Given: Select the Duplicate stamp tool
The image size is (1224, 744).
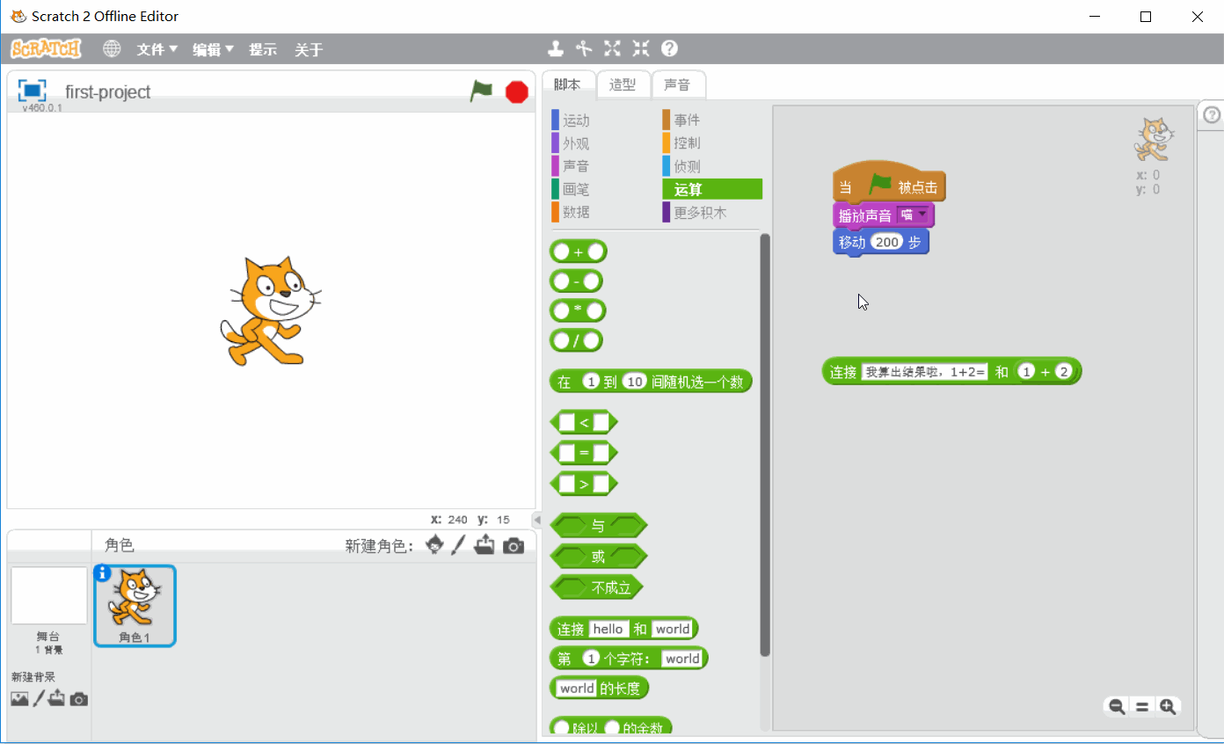Looking at the screenshot, I should (x=555, y=48).
